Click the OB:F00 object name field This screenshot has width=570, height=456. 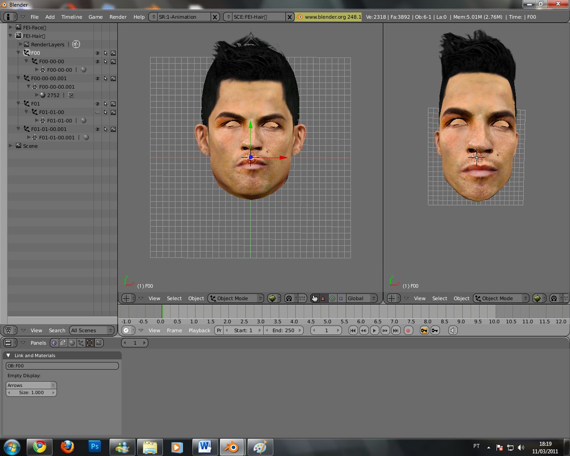coord(62,366)
